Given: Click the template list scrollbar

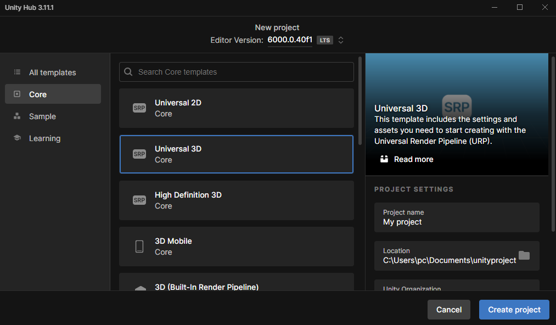Looking at the screenshot, I should [360, 101].
